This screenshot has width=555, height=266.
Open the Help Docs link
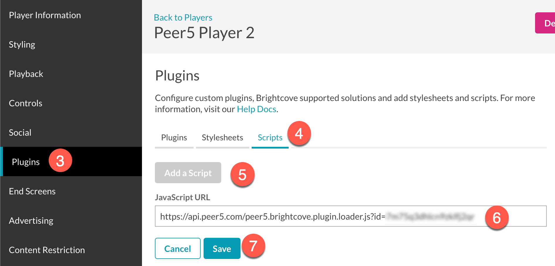[x=256, y=109]
